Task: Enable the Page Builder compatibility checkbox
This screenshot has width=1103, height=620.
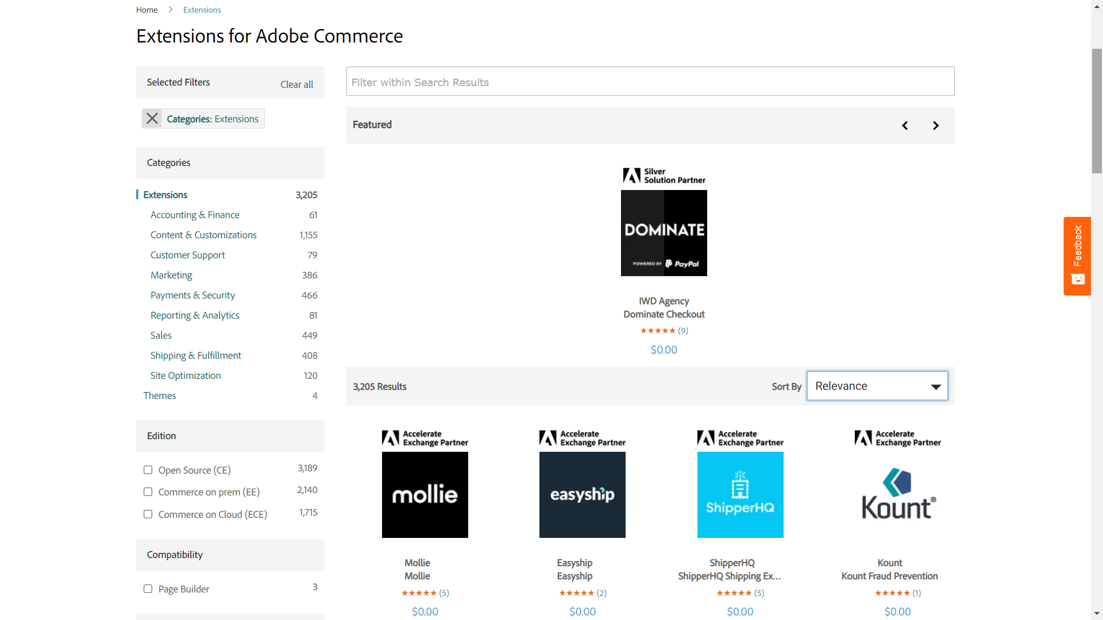Action: [x=148, y=589]
